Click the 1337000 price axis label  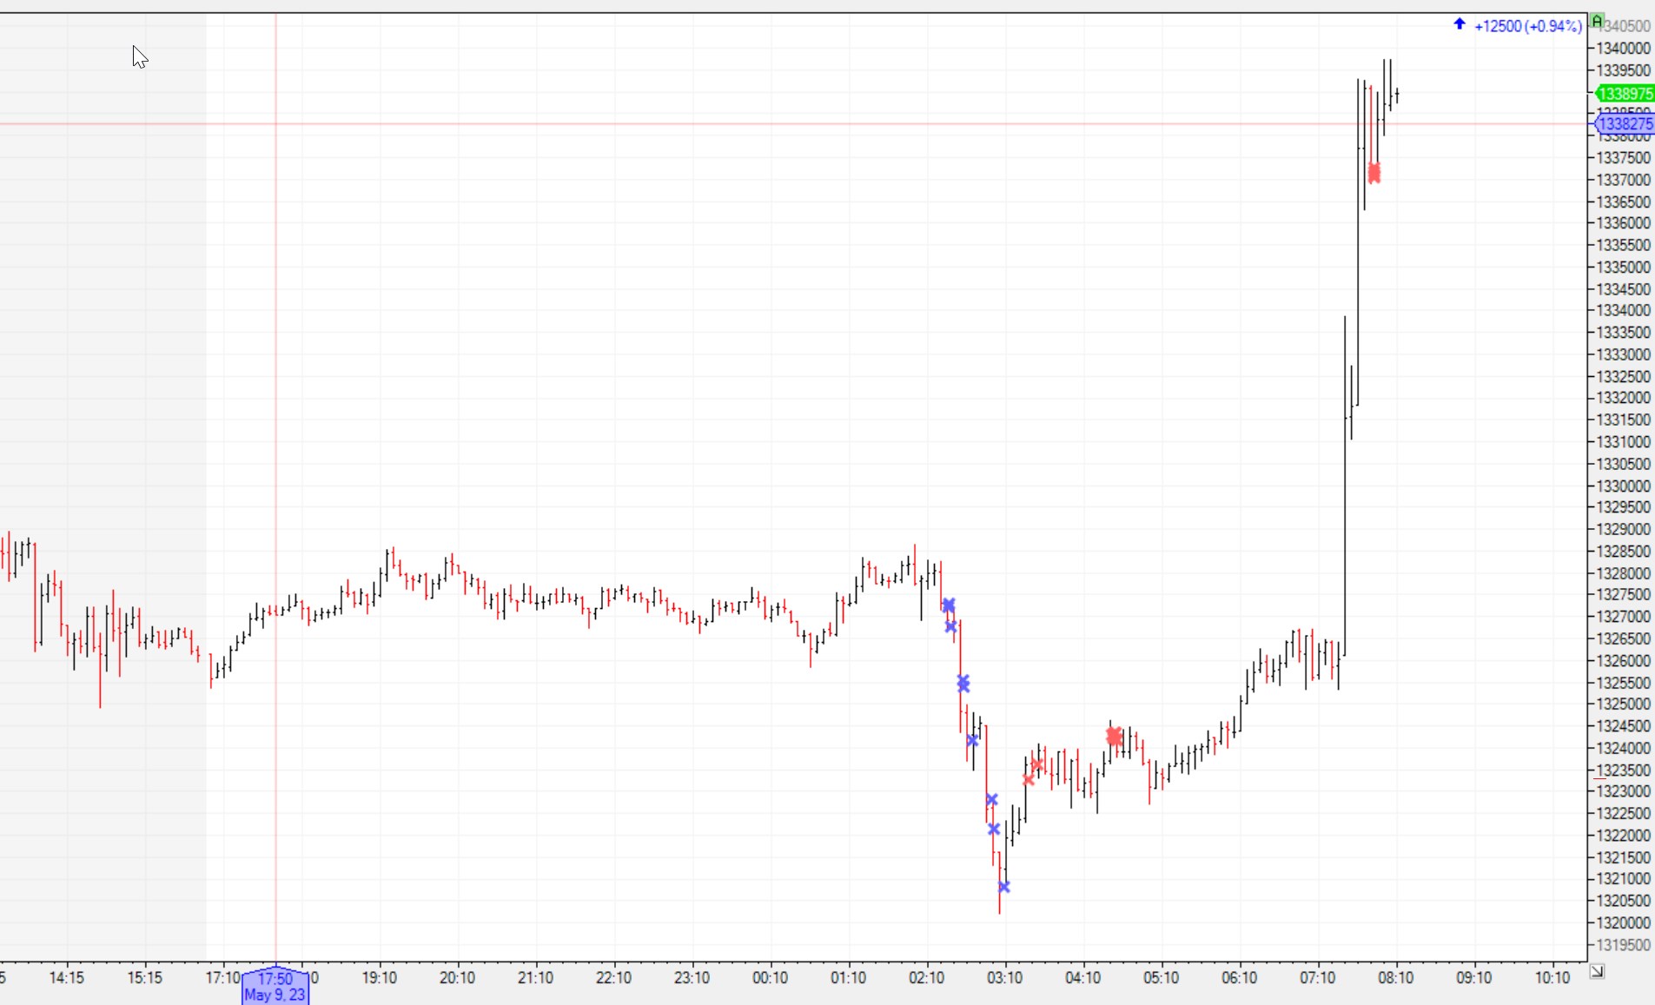(1624, 180)
